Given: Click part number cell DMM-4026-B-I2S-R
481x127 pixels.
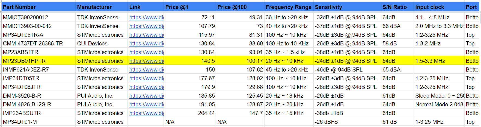Looking at the screenshot, I should (x=38, y=104).
